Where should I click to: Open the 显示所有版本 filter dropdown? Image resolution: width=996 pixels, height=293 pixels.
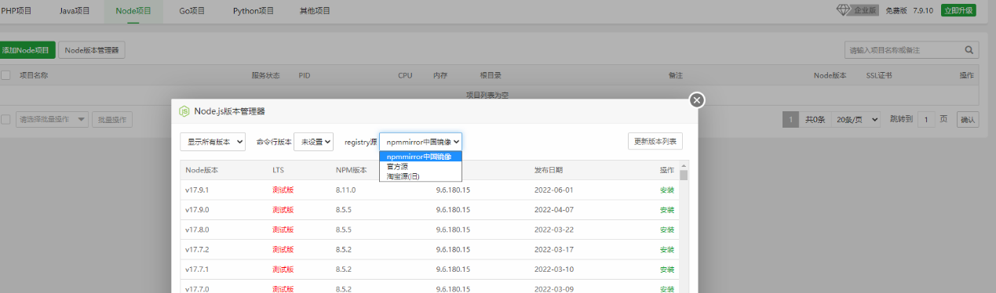click(213, 142)
